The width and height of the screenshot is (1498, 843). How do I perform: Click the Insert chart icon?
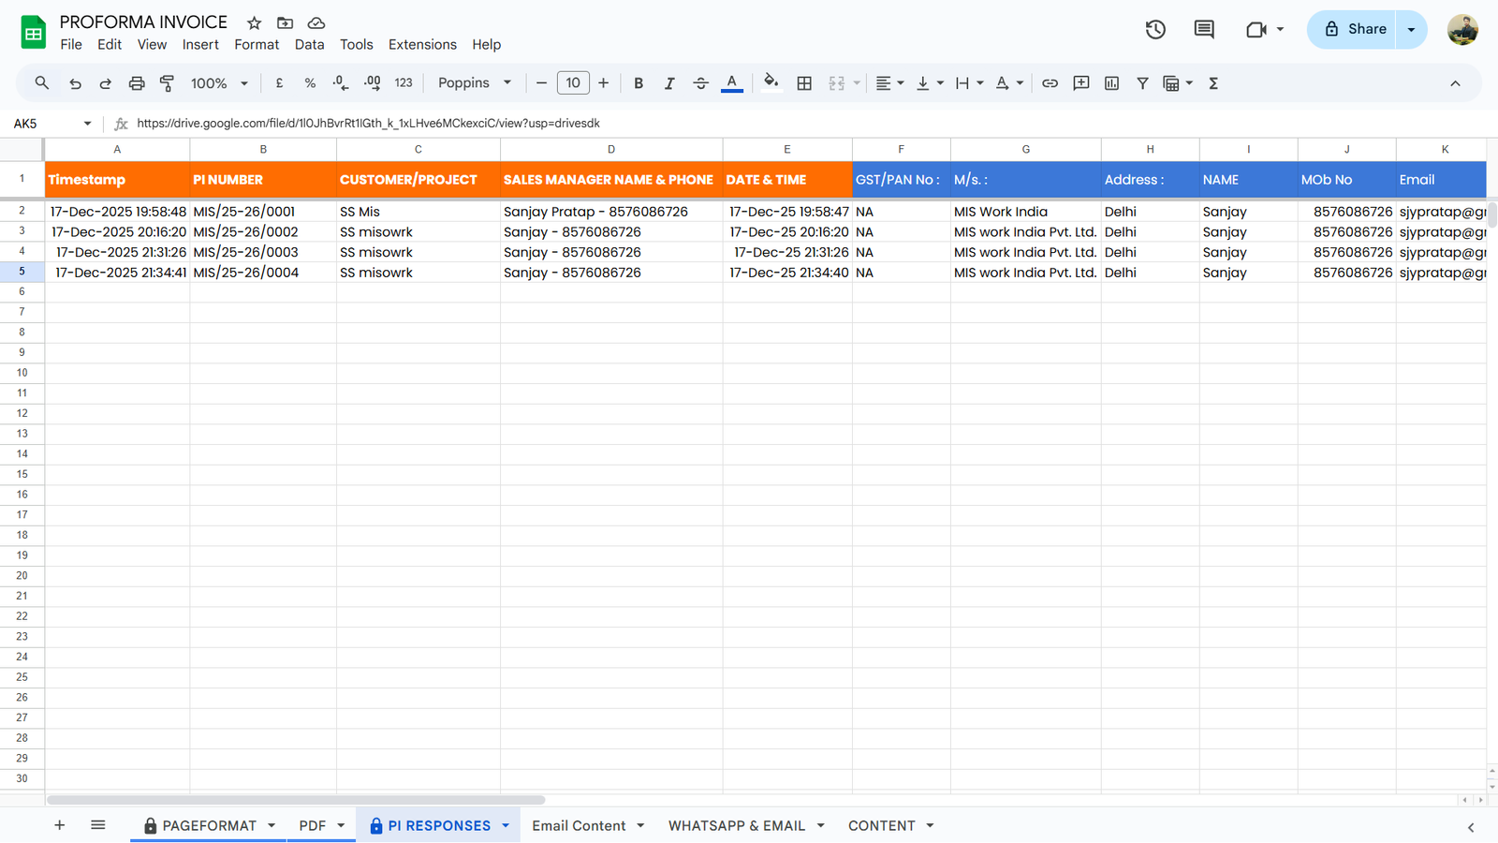(1111, 83)
